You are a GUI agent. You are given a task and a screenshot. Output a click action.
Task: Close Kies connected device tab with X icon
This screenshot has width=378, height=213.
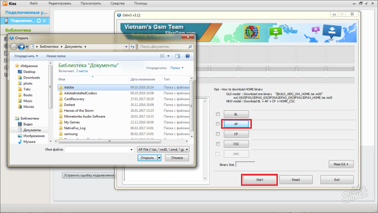(x=44, y=21)
